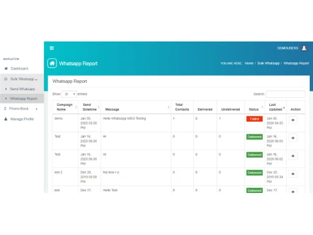Click the Dashboard home icon in sidebar
This screenshot has width=313, height=235.
click(6, 68)
